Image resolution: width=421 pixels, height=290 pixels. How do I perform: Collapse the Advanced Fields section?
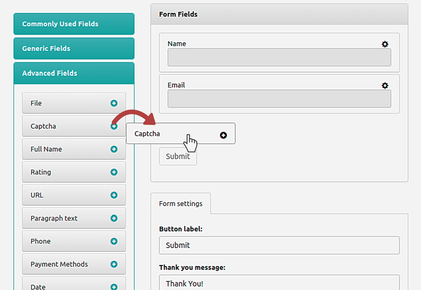coord(74,73)
